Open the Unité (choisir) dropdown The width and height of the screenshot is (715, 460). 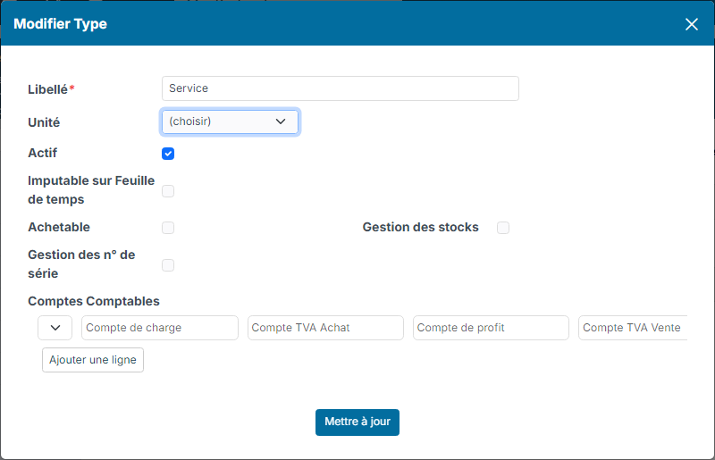click(x=230, y=121)
